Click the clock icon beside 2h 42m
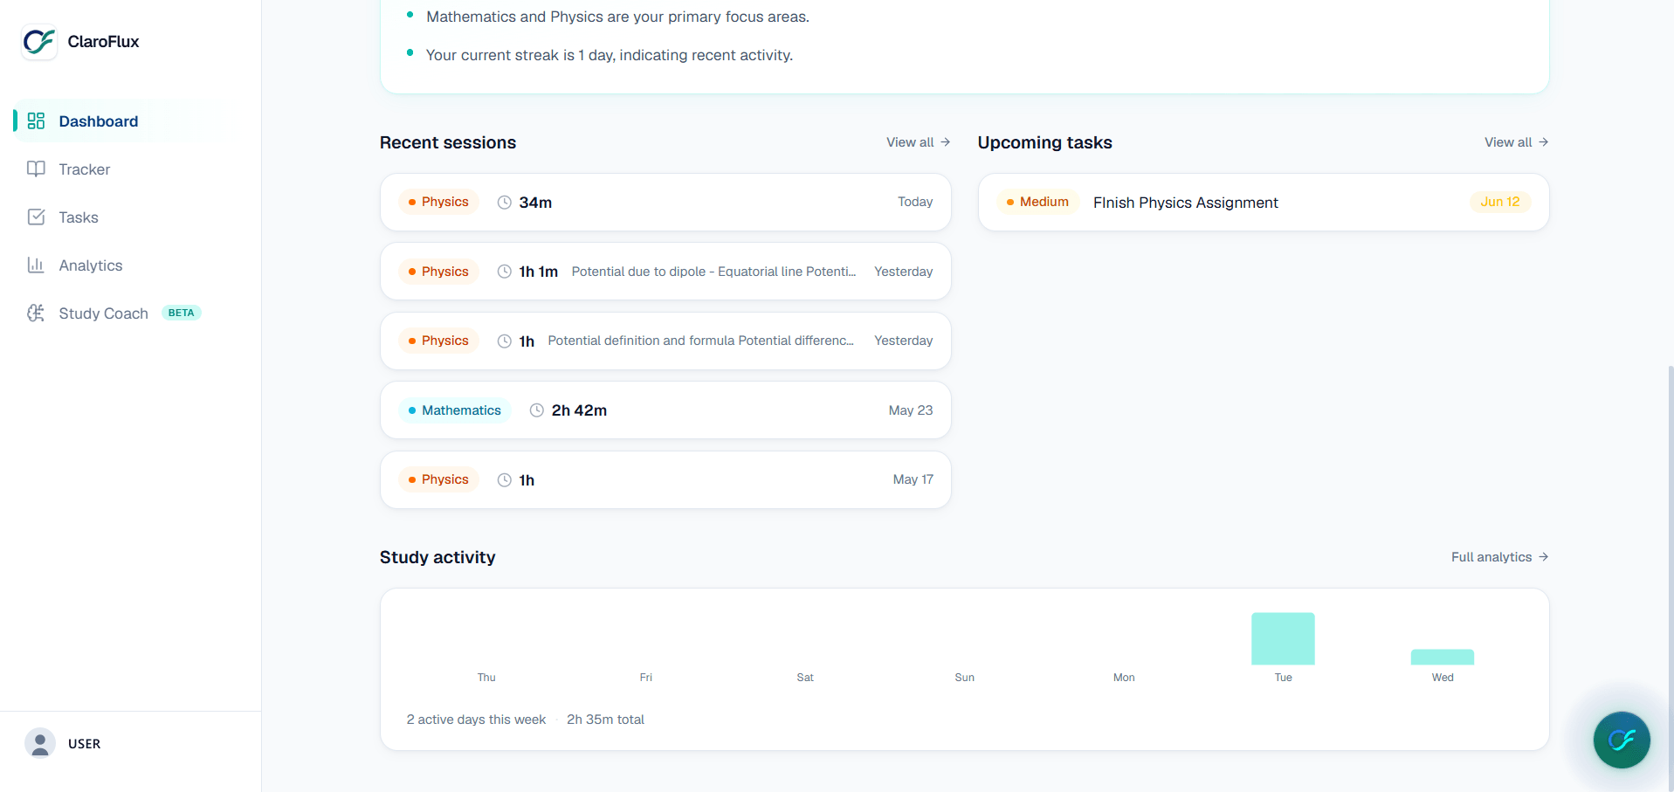Viewport: 1674px width, 792px height. coord(537,410)
